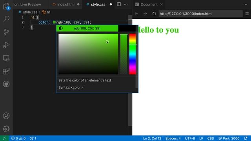The image size is (251, 141).
Task: Open the Explorer view in the activity bar
Action: [x=6, y=6]
